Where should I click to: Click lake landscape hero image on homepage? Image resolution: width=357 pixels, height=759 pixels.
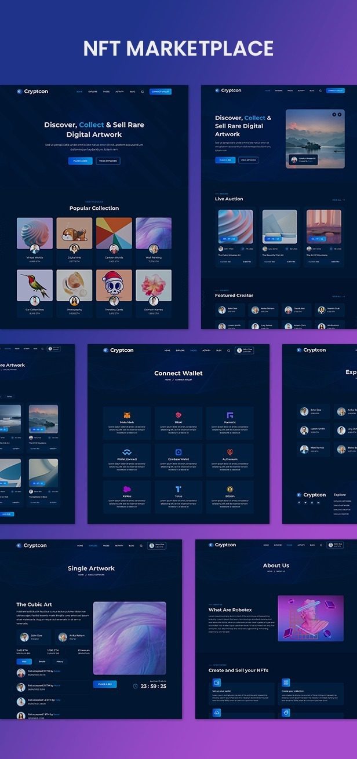(315, 139)
